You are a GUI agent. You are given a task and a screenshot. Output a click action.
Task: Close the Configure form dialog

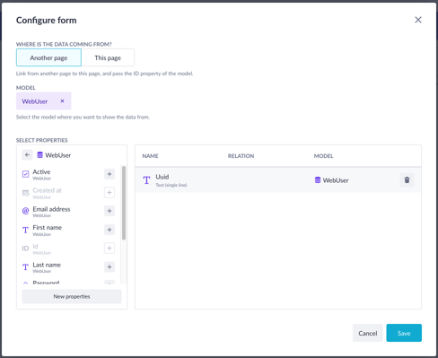pyautogui.click(x=418, y=20)
